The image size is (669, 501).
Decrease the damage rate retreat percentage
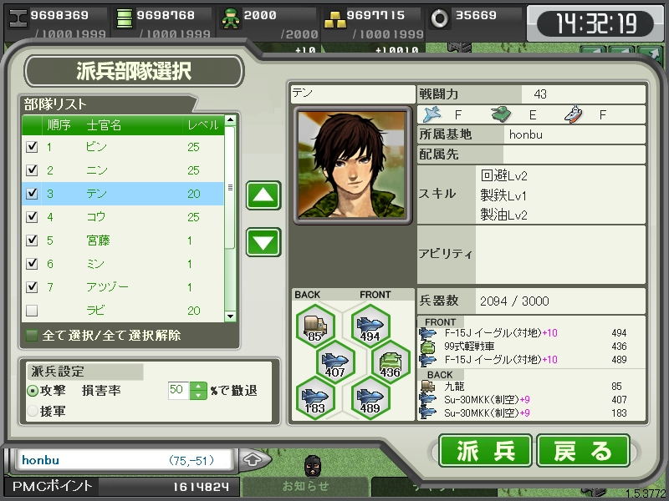pyautogui.click(x=198, y=395)
